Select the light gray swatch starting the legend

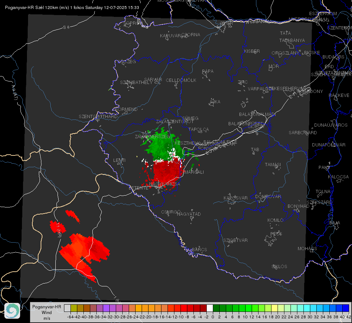67,308
